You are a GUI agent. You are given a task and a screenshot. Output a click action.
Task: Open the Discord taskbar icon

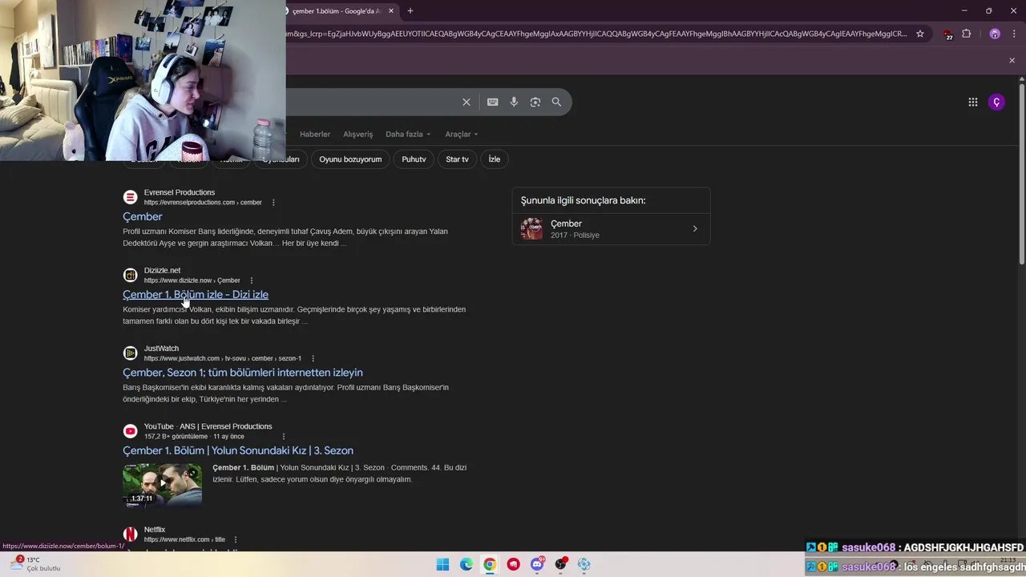(537, 564)
